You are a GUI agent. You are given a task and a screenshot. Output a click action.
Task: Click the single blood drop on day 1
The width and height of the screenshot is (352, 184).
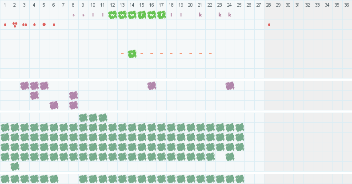5,24
